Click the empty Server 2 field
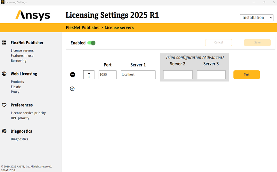This screenshot has height=172, width=277. pyautogui.click(x=178, y=74)
